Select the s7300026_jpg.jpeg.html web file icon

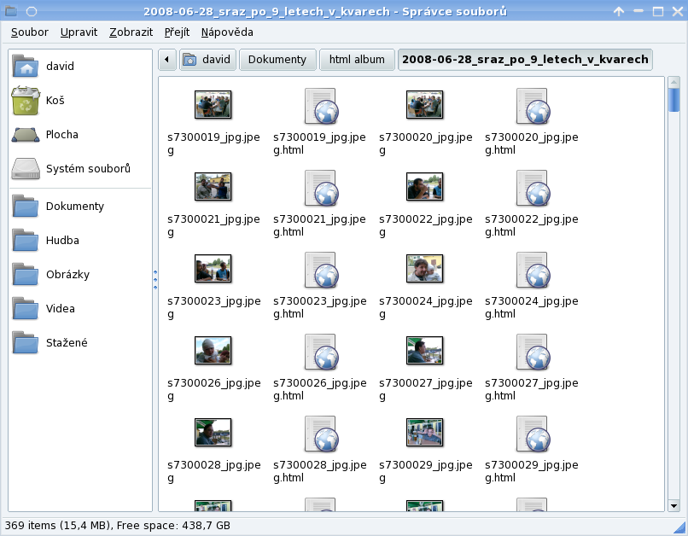(321, 352)
